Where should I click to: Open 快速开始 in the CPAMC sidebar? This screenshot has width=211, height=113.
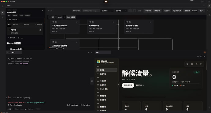pyautogui.click(x=107, y=74)
